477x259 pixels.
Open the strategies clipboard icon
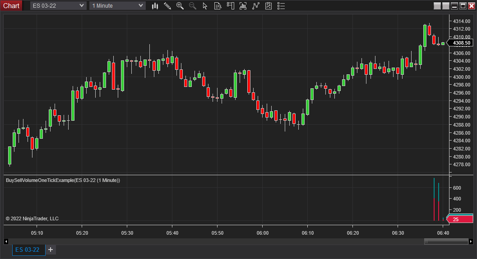269,6
